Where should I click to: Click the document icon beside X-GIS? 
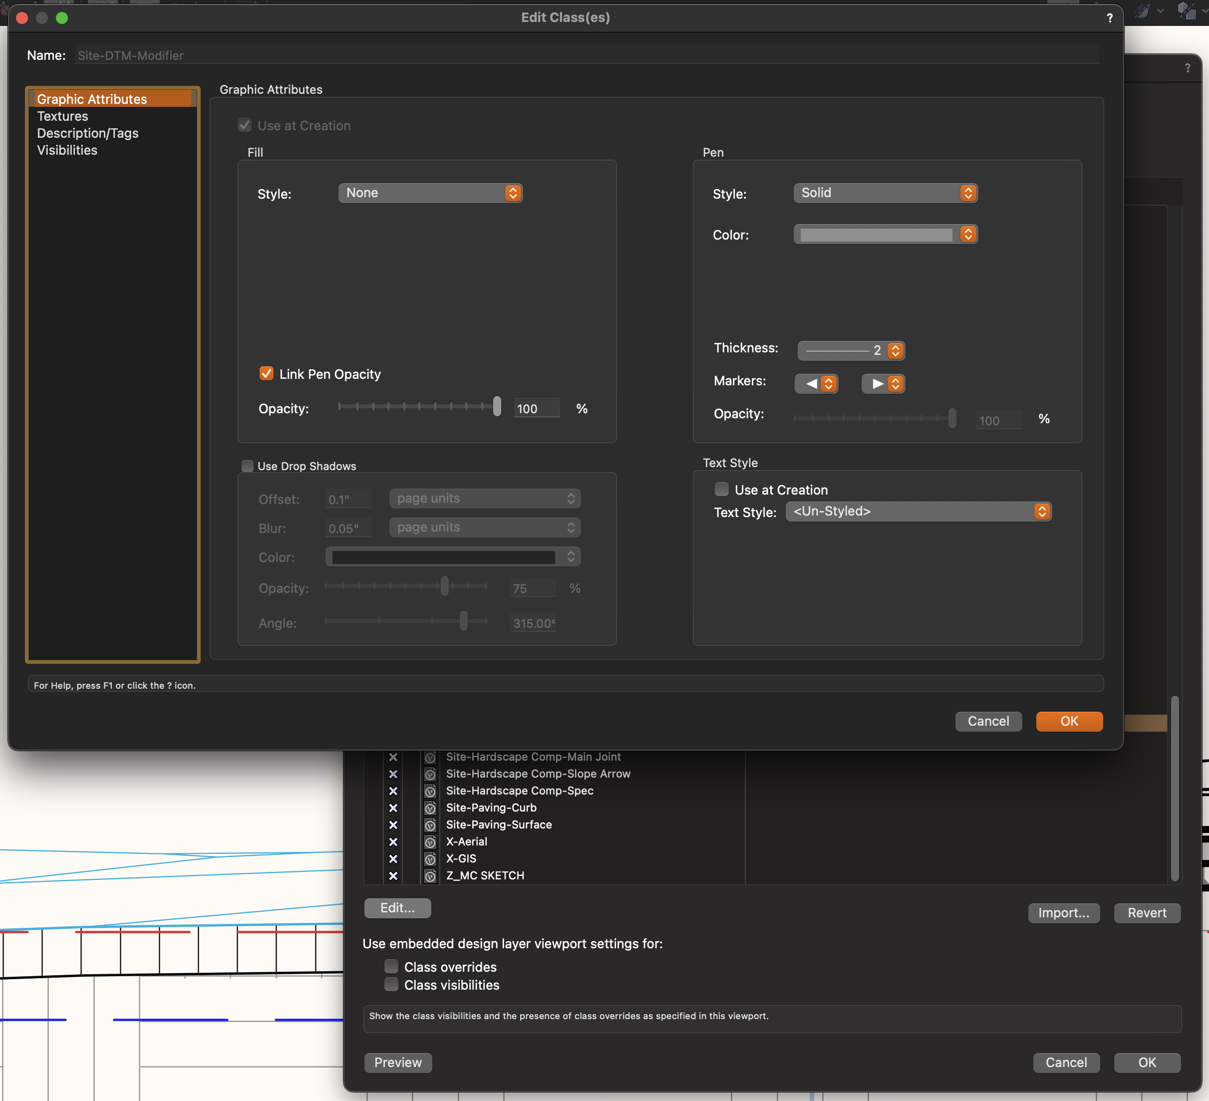click(x=430, y=859)
